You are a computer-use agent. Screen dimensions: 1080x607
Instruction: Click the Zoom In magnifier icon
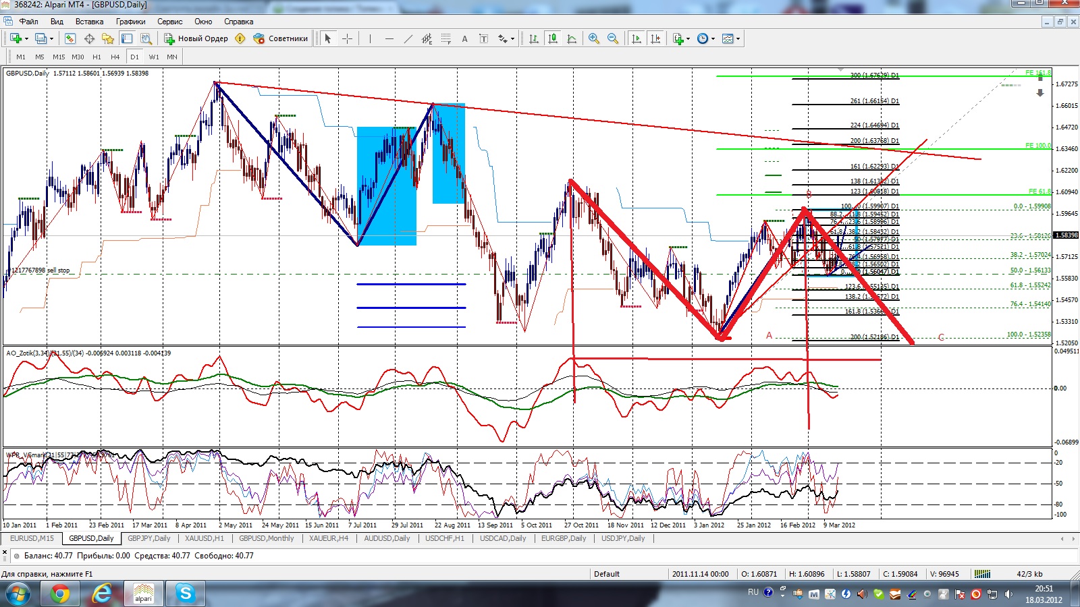pos(594,39)
